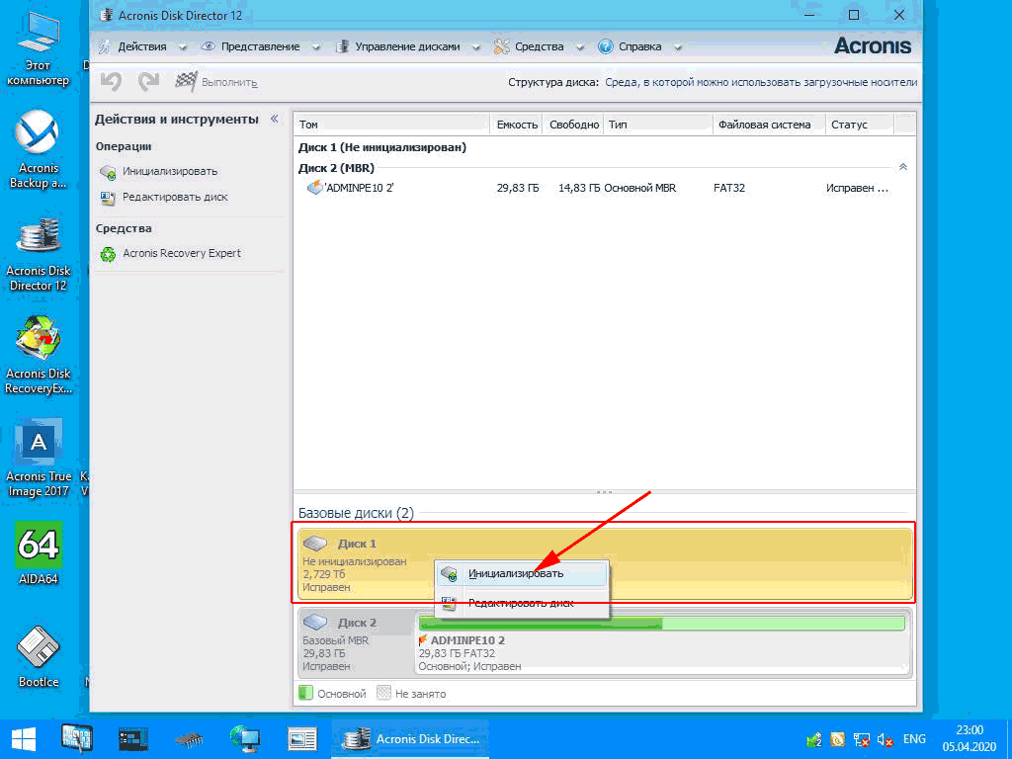The height and width of the screenshot is (759, 1012).
Task: Open AIDA64 desktop icon
Action: click(x=39, y=553)
